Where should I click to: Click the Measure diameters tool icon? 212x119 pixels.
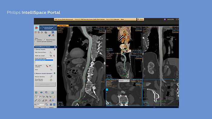(51, 77)
